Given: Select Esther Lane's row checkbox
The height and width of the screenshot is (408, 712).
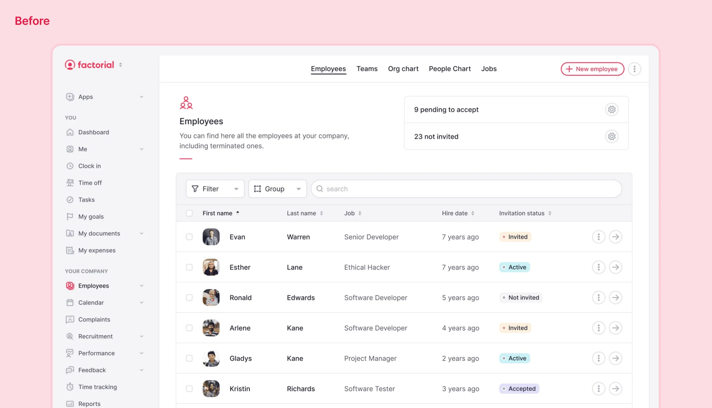Looking at the screenshot, I should [x=189, y=267].
